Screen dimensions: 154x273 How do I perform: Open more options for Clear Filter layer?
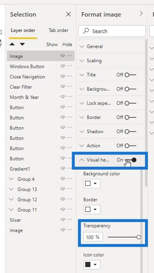(69, 86)
